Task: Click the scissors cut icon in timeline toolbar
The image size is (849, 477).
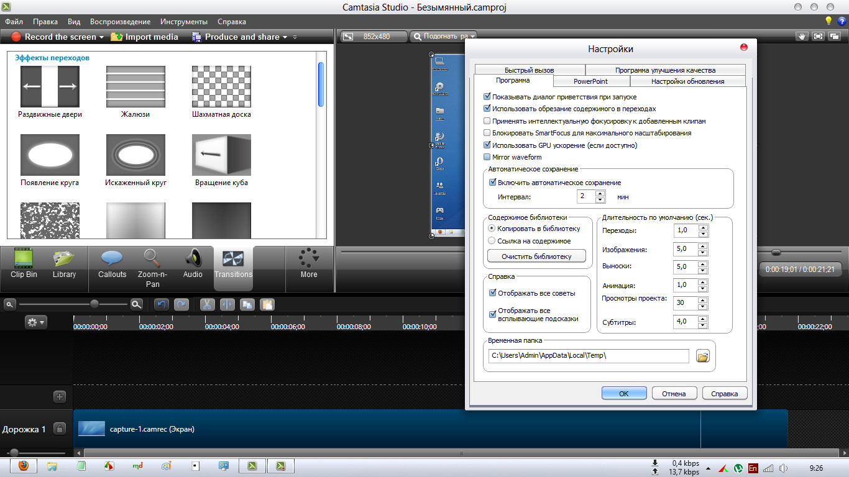Action: click(x=207, y=304)
